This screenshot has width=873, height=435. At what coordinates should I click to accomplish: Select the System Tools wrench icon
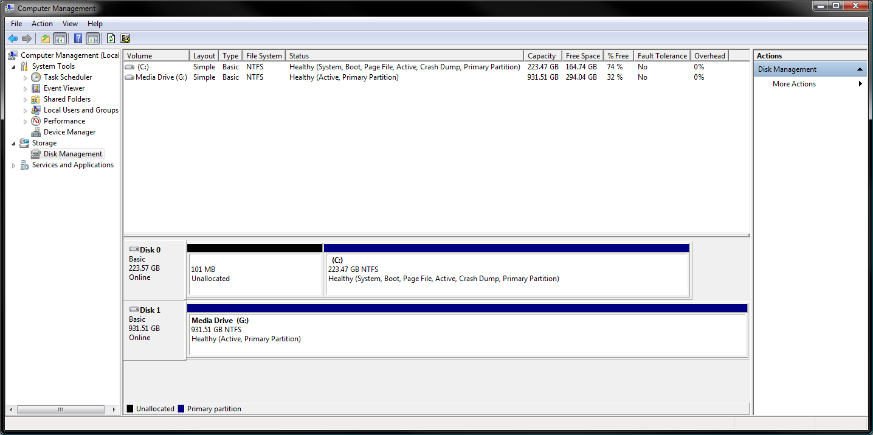click(24, 66)
